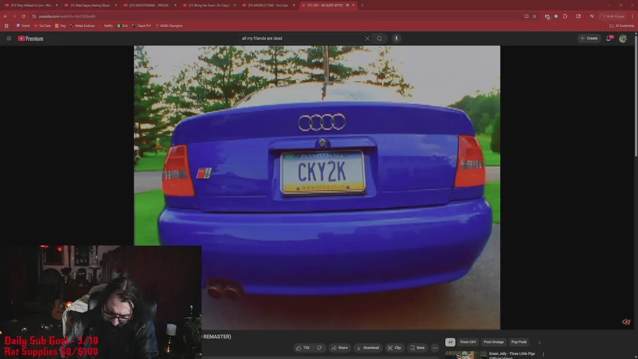
Task: Open the Twitch bookmark
Action: [x=23, y=25]
